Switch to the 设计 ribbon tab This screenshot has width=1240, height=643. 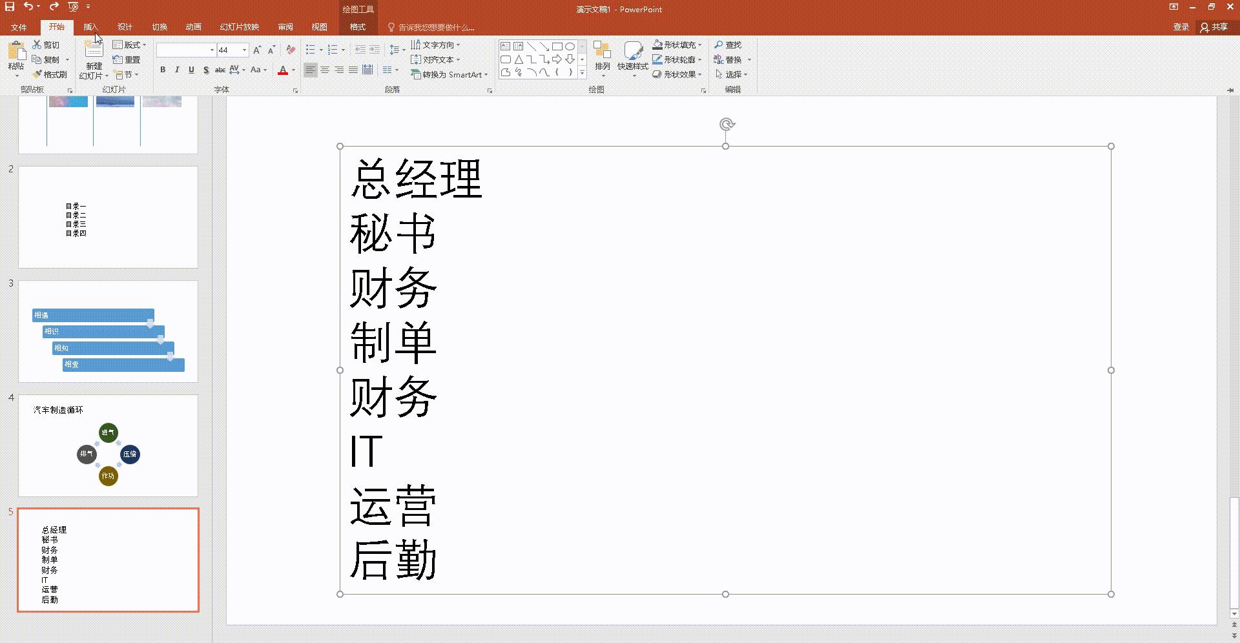(125, 27)
